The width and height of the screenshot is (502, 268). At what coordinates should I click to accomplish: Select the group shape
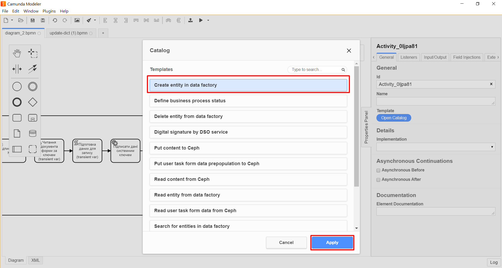[33, 149]
